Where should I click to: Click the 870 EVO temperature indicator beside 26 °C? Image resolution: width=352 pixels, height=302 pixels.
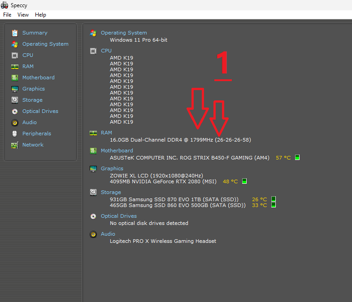[274, 199]
